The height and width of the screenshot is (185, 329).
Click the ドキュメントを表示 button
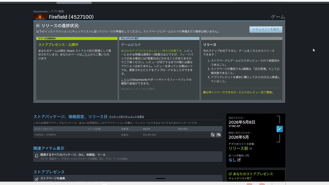tap(266, 29)
